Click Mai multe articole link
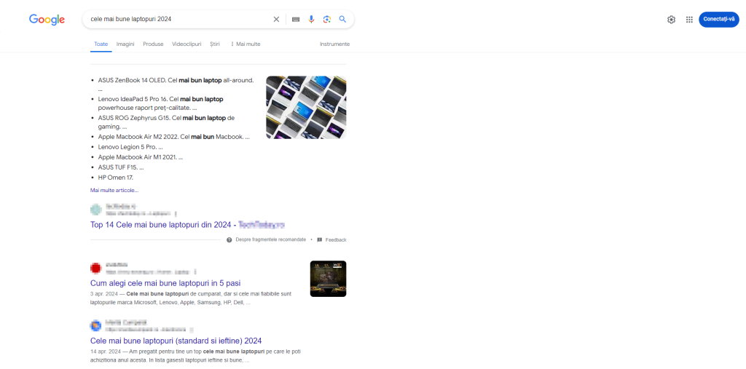Screen dimensions: 746x369 [x=114, y=190]
